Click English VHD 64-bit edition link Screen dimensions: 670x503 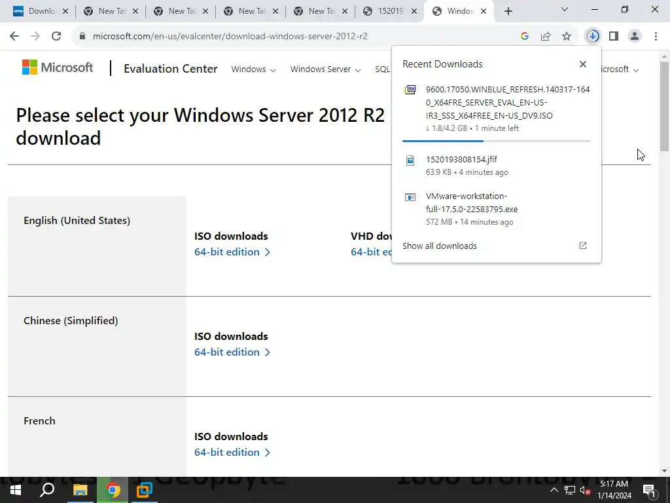(372, 252)
